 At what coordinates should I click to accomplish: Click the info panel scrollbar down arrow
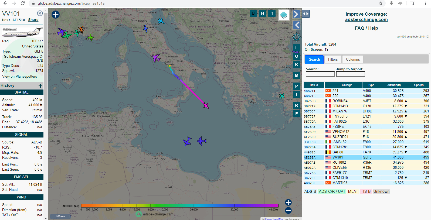(46, 218)
